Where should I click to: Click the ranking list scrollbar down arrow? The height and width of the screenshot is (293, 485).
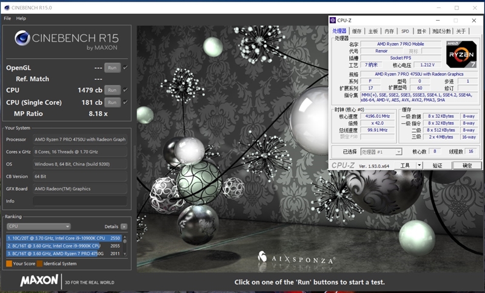[125, 254]
